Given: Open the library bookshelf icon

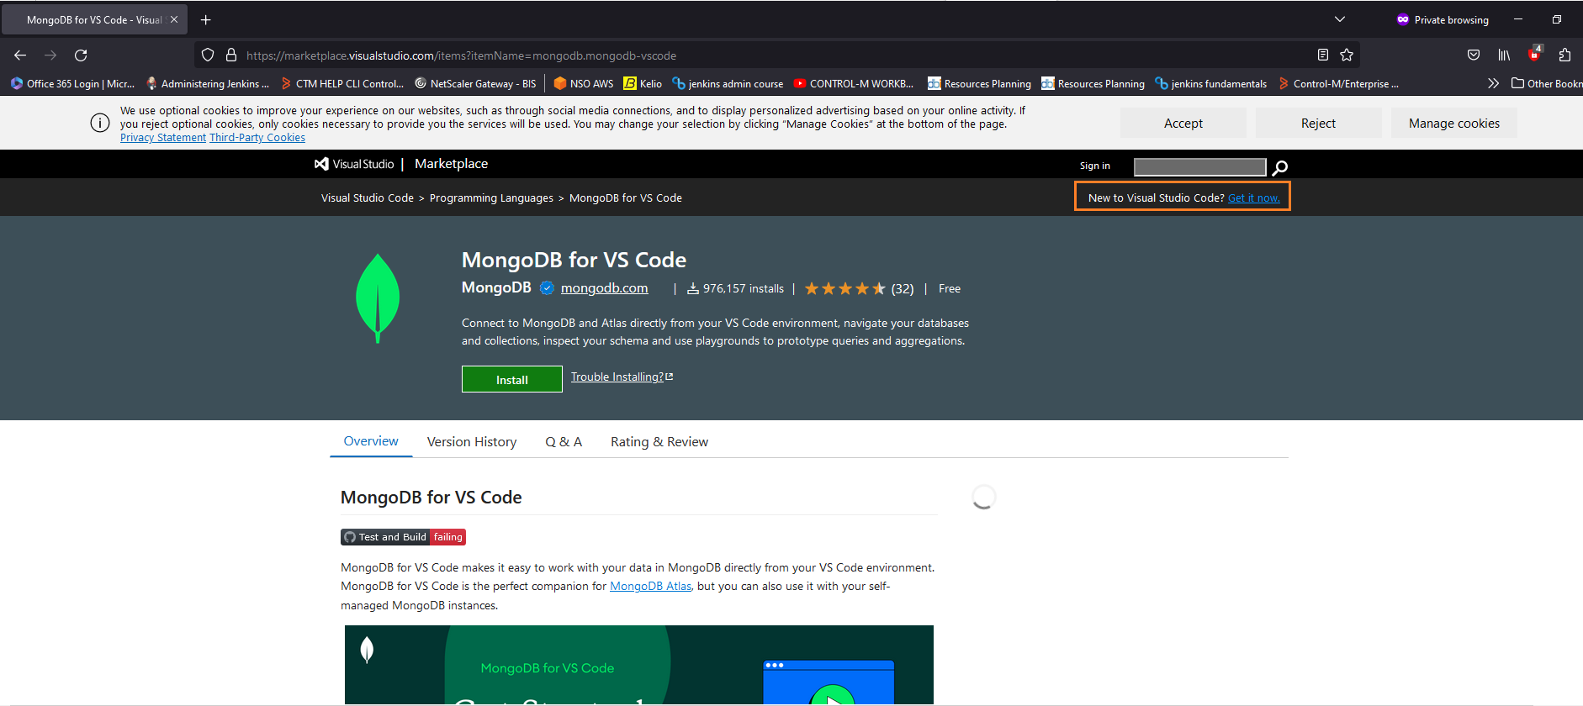Looking at the screenshot, I should click(x=1504, y=55).
